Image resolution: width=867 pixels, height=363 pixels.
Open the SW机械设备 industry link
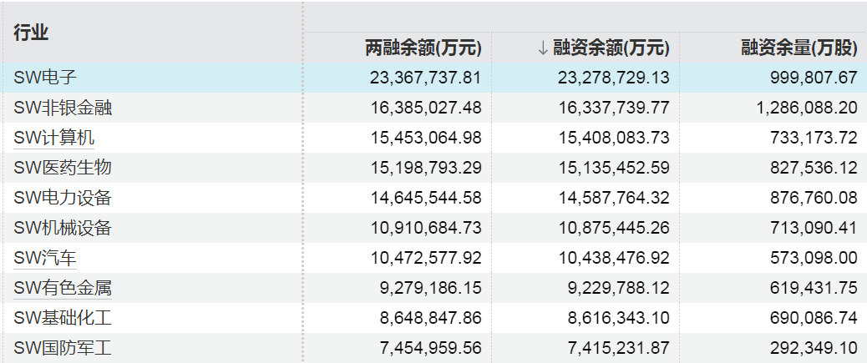[x=63, y=228]
